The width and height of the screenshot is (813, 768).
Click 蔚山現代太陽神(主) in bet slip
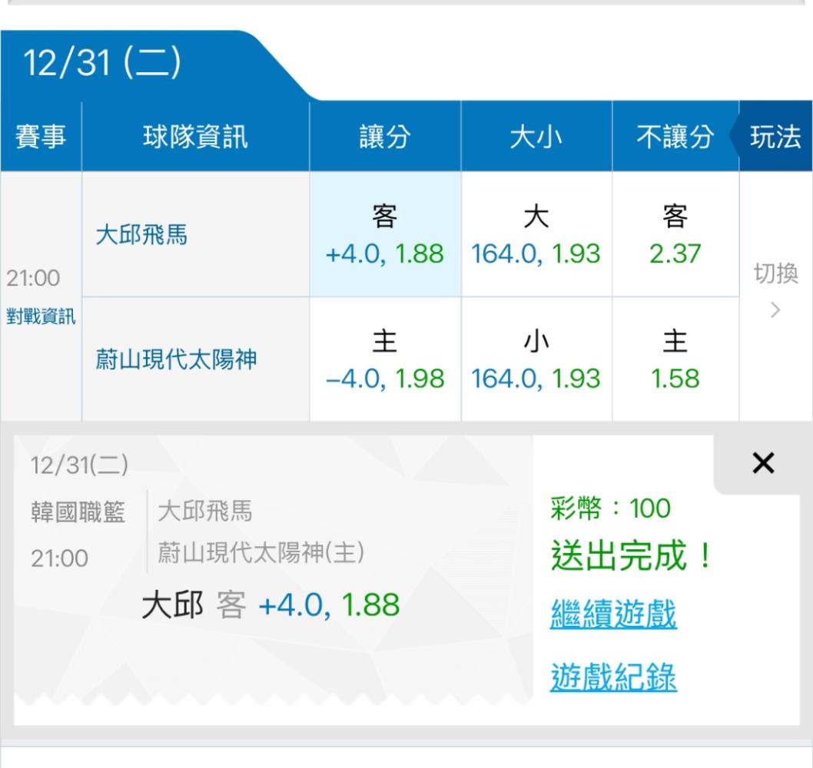coord(260,552)
